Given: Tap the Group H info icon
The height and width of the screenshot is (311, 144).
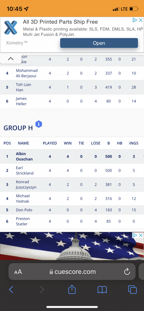Looking at the screenshot, I should click(39, 124).
